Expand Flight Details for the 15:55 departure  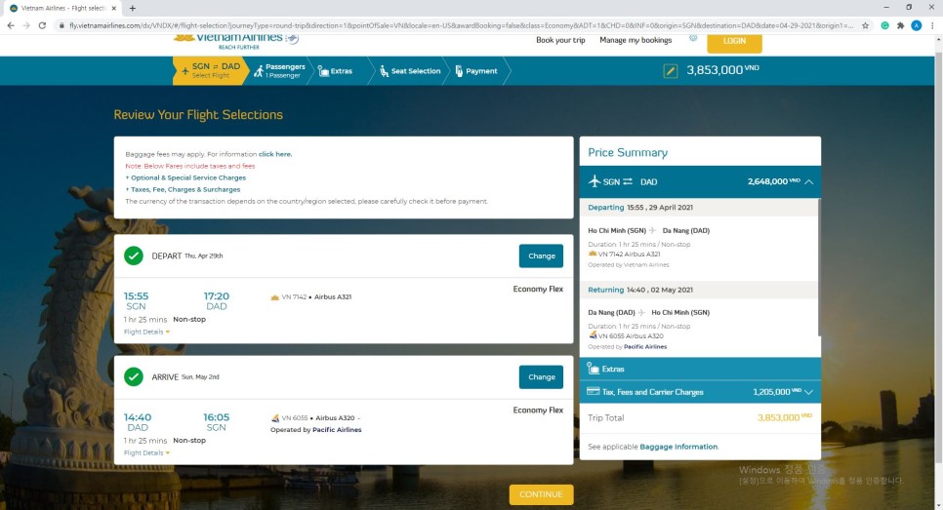point(146,332)
